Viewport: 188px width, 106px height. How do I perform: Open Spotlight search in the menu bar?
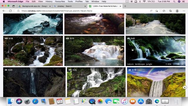coord(174,1)
